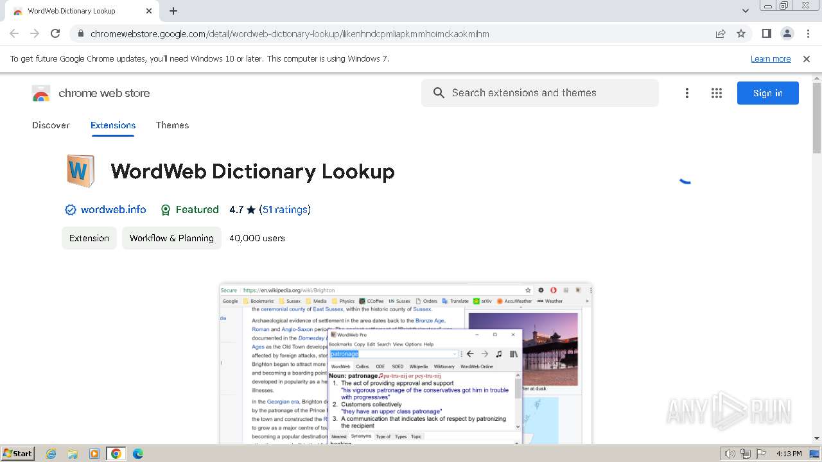
Task: Open wordweb.info publisher link
Action: pyautogui.click(x=113, y=210)
